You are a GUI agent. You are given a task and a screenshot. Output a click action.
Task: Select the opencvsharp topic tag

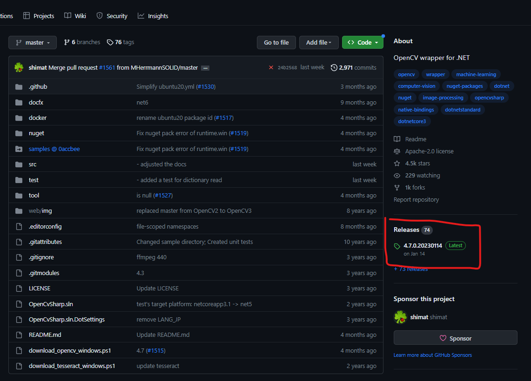point(489,98)
